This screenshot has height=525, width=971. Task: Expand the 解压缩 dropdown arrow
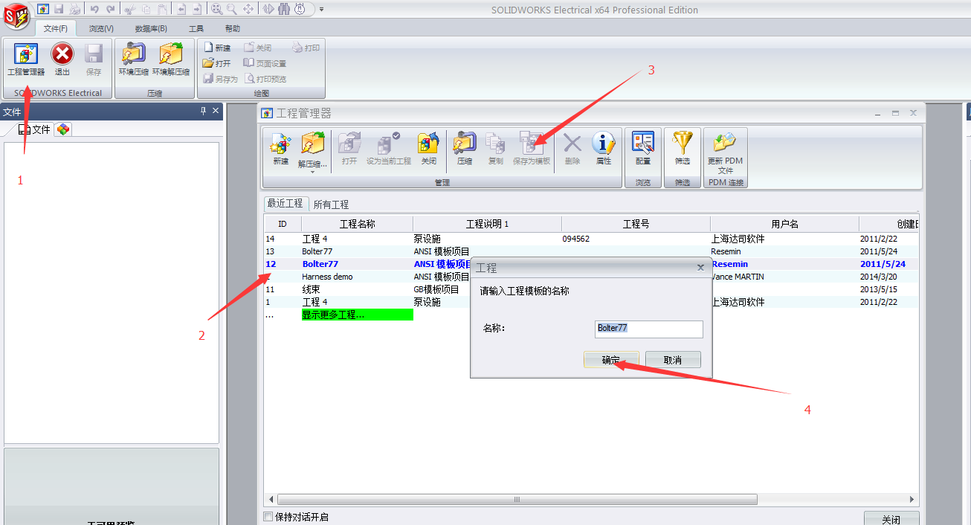(x=313, y=172)
